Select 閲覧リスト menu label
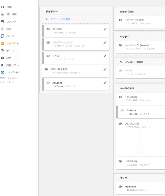Screen dimensions: 165x196 [x=12, y=65]
